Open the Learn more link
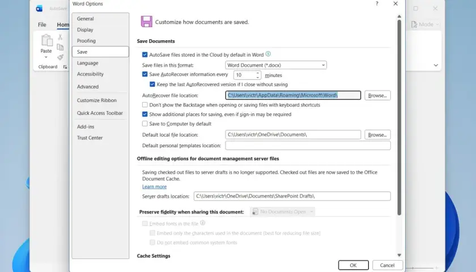 click(154, 186)
